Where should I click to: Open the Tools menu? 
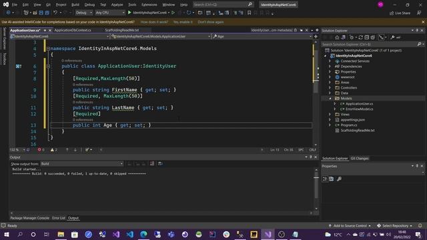pos(132,5)
